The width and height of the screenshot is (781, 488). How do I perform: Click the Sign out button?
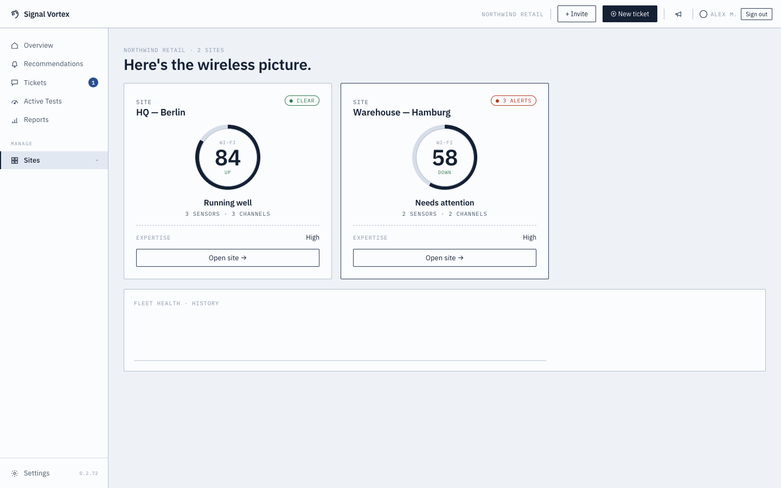click(756, 14)
